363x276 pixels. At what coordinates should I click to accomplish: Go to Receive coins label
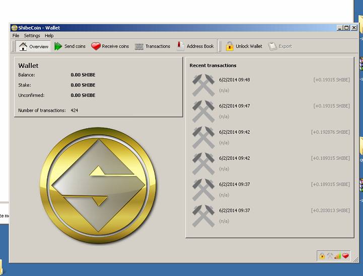115,46
